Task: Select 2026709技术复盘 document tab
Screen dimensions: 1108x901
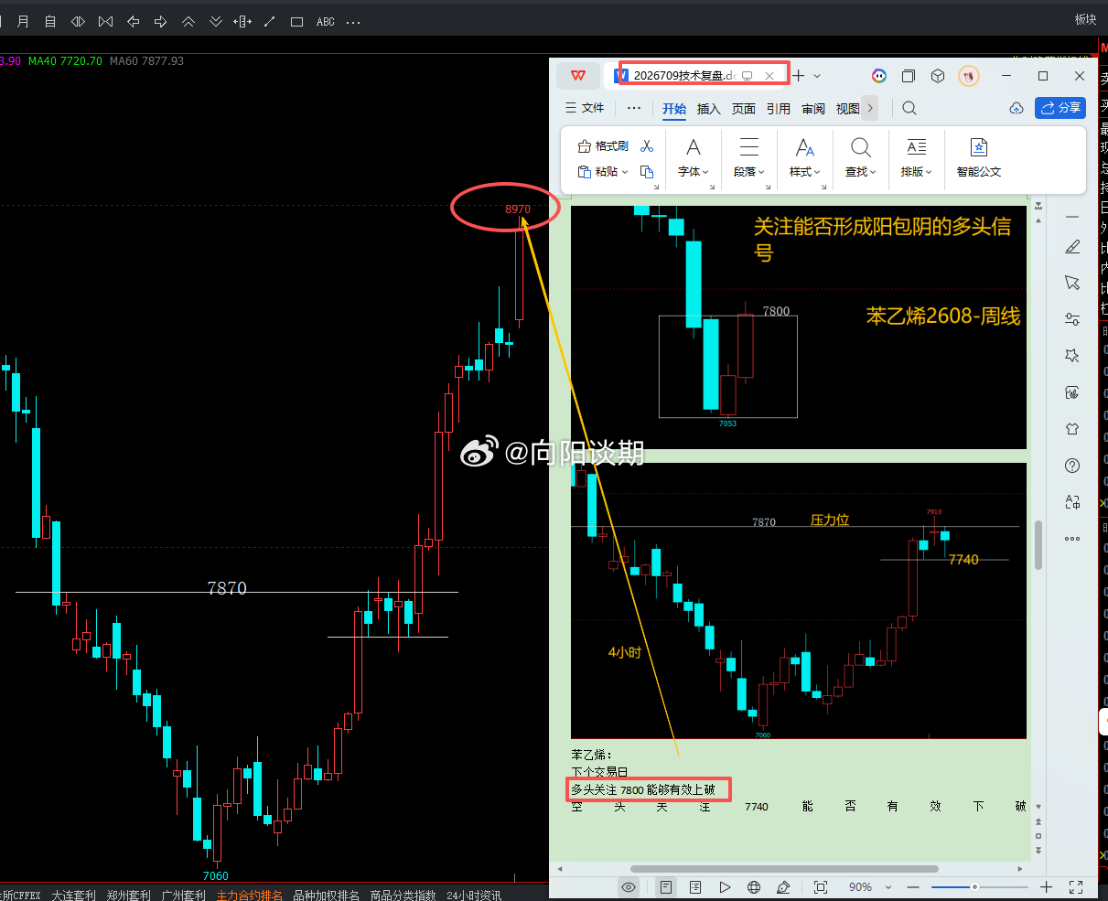Action: (684, 76)
